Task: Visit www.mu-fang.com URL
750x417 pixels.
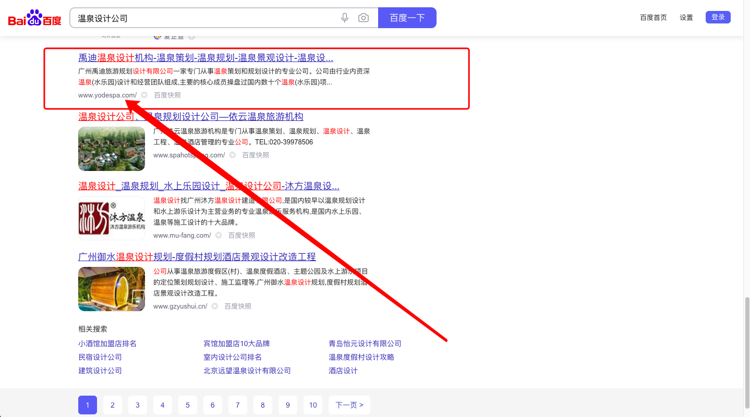Action: point(182,236)
